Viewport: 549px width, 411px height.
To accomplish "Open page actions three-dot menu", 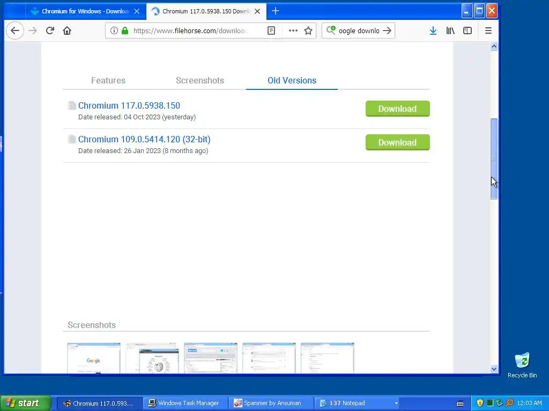I will tap(293, 31).
